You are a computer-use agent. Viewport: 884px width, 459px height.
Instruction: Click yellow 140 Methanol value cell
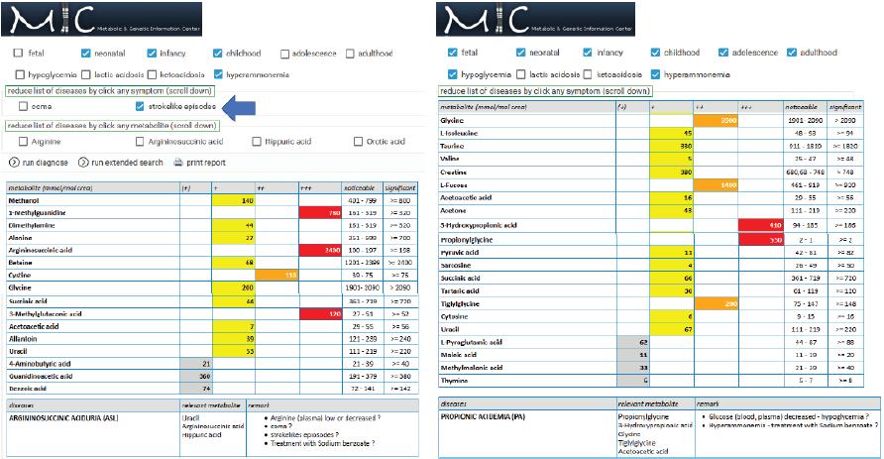coord(234,200)
